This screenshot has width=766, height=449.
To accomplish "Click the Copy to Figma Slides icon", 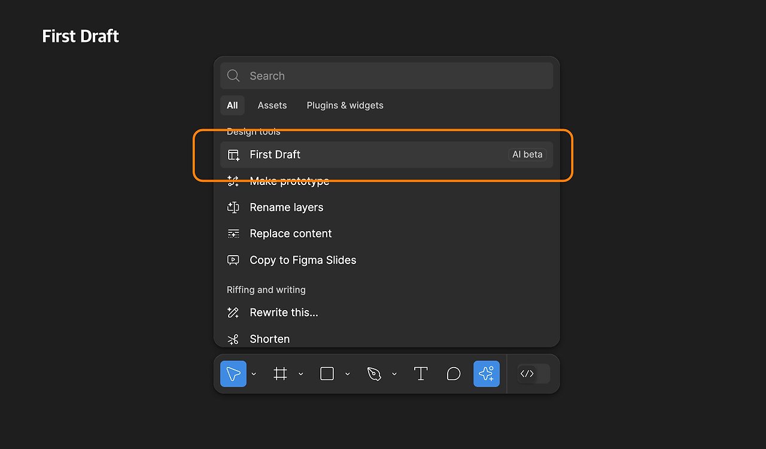I will (233, 260).
